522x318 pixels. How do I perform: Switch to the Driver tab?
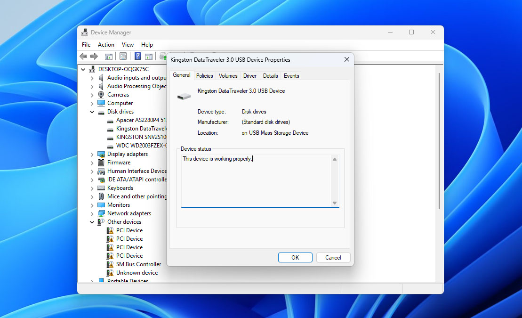click(249, 76)
